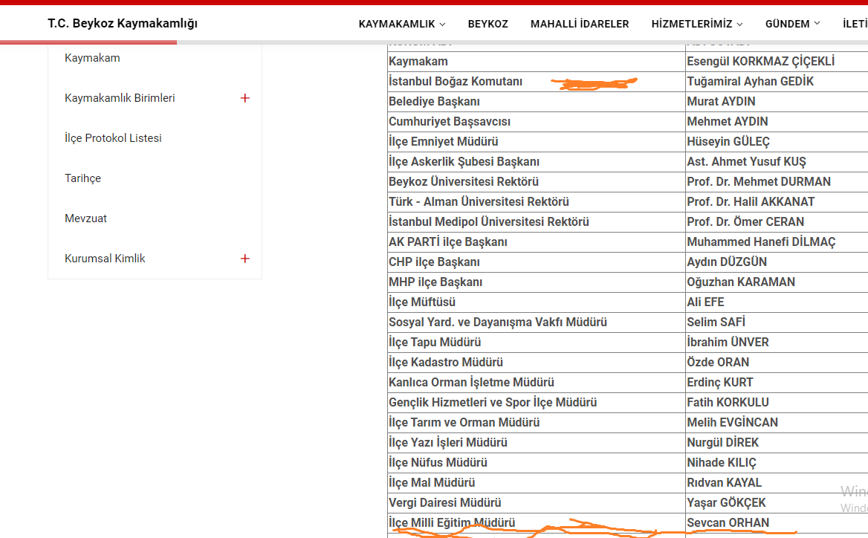Image resolution: width=868 pixels, height=538 pixels.
Task: Click the name Prof. Dr. Mehmet DURMAN
Action: 759,181
